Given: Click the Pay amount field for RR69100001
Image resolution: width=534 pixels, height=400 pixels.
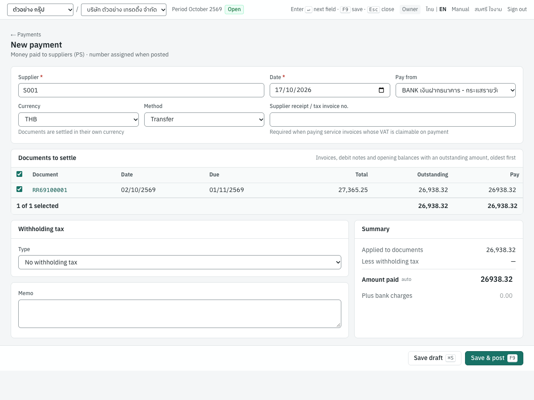Looking at the screenshot, I should (488, 190).
